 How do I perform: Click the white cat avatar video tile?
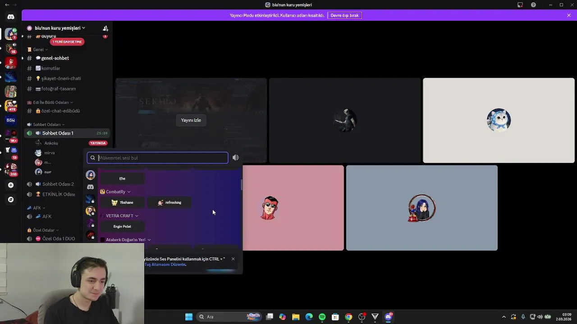pos(499,120)
